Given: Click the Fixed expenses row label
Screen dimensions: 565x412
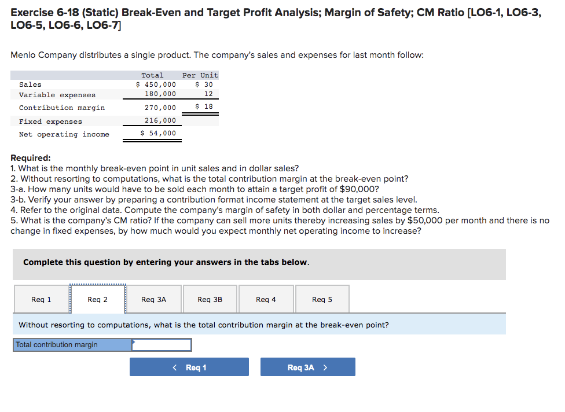Looking at the screenshot, I should pos(50,122).
